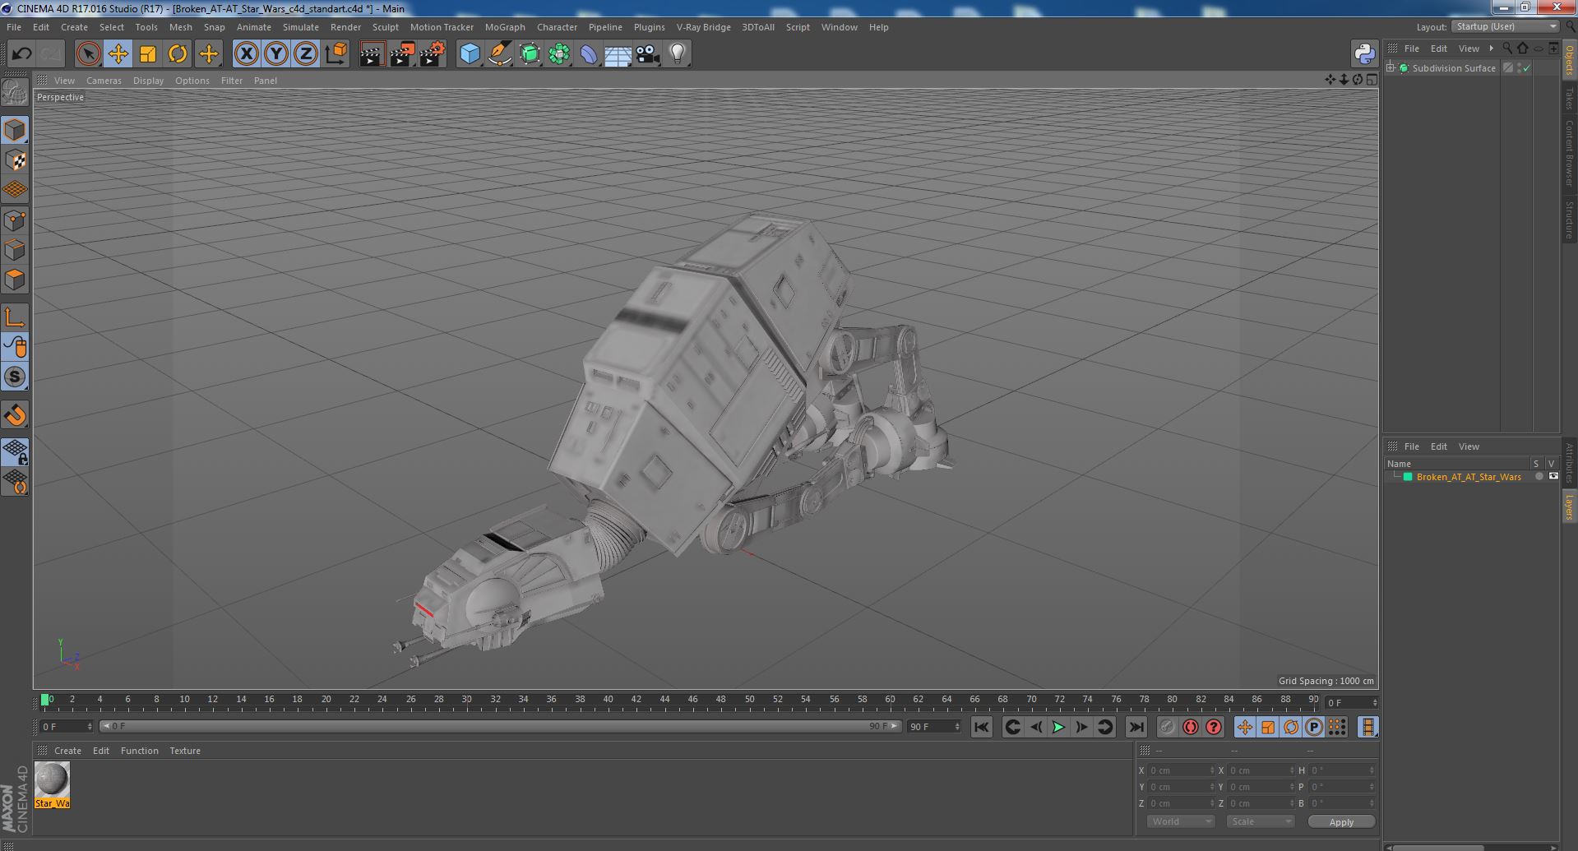Toggle Subdivision Surface enable checkmark
Screen dimensions: 1578x851
click(x=1527, y=68)
